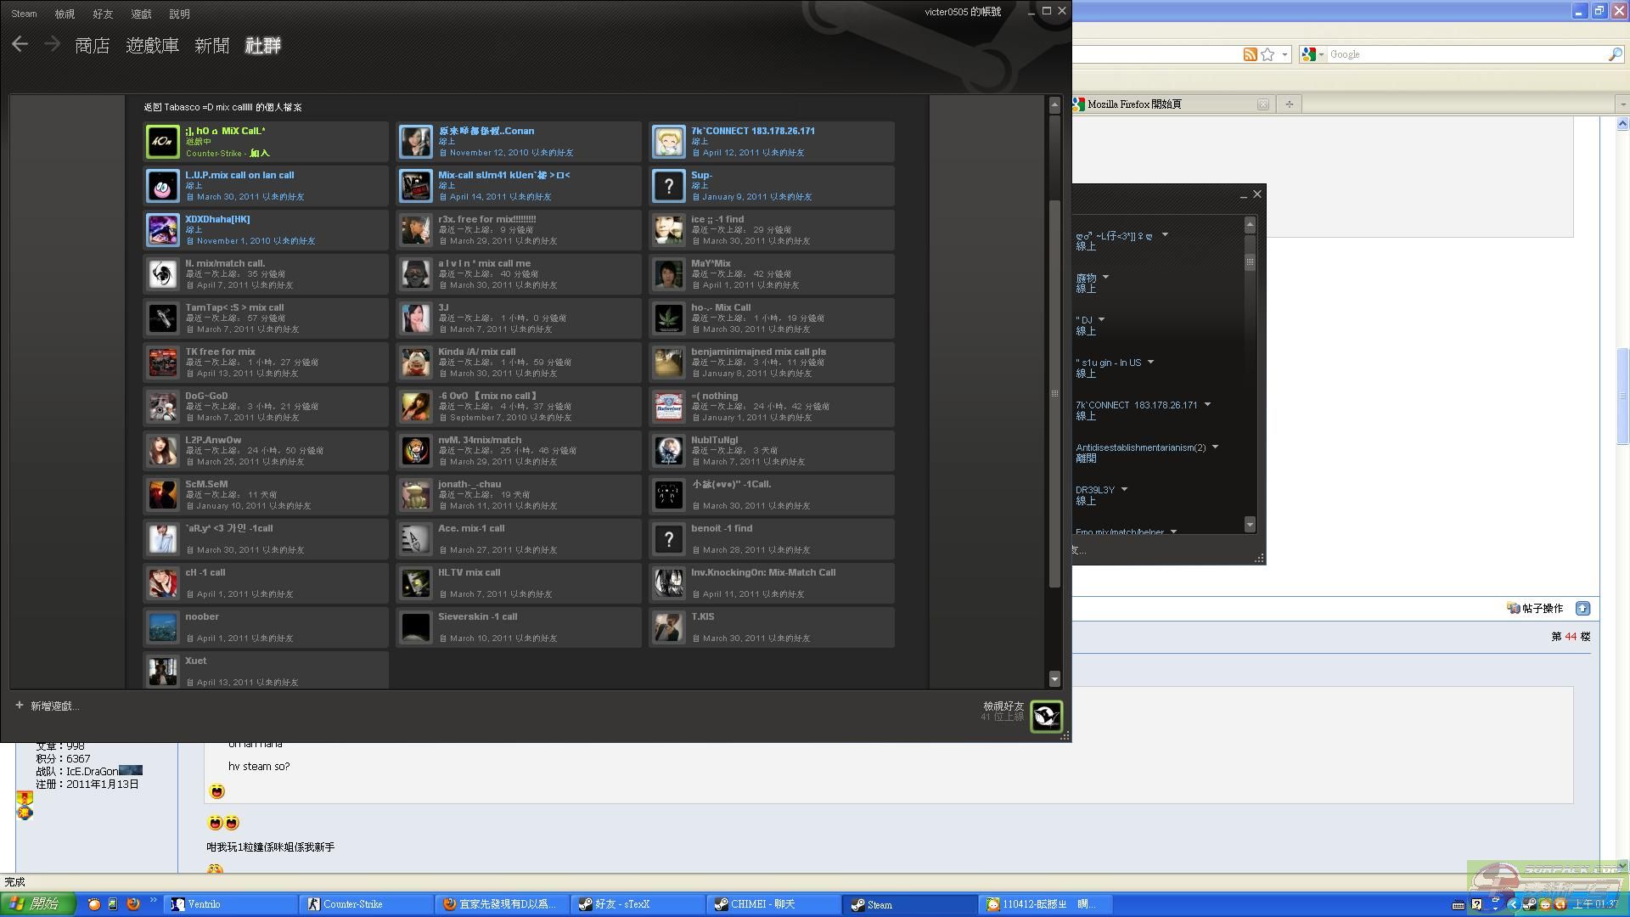Click the Sup- question mark avatar

668,186
